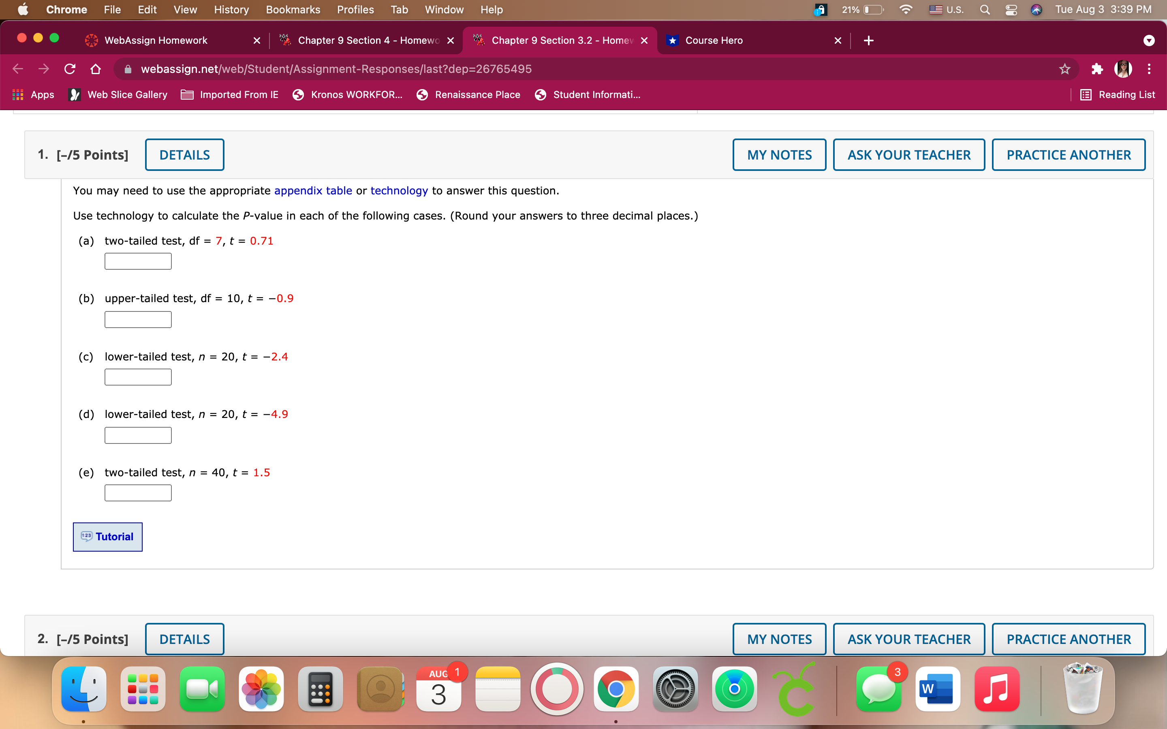Open the Imported From IE bookmarks folder
Viewport: 1167px width, 729px height.
[229, 94]
